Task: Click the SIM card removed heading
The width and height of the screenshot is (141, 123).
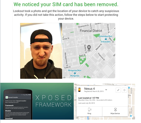Action: pos(66,4)
